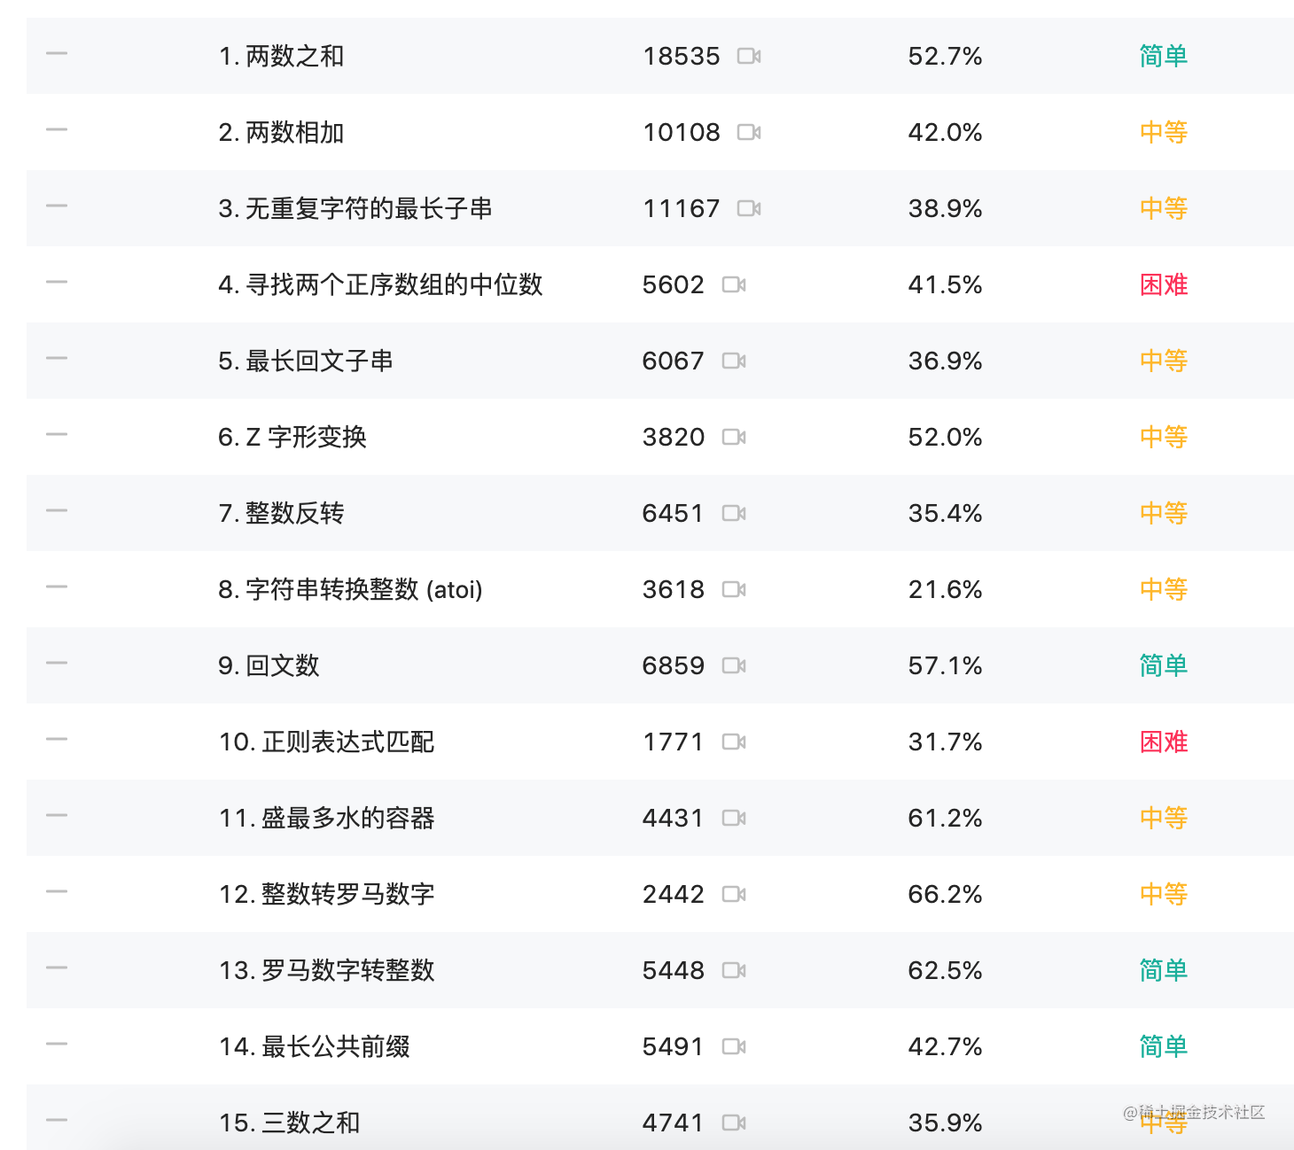
Task: Open problem 7. 整数反转
Action: (281, 513)
